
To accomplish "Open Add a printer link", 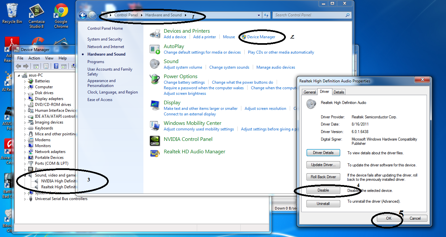I will [x=205, y=37].
